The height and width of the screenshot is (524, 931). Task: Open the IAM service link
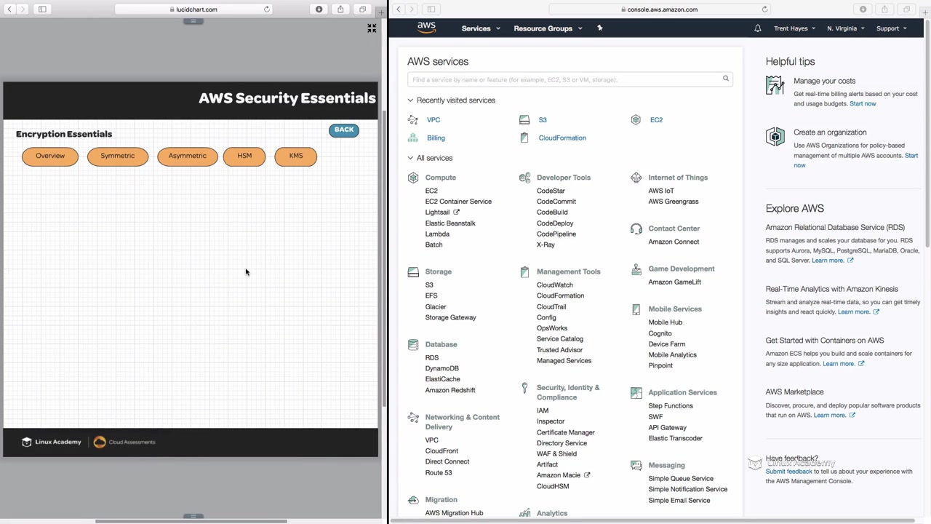click(543, 410)
